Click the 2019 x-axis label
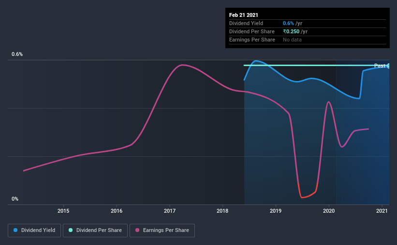Screen dimensions: 397x245 (276, 211)
